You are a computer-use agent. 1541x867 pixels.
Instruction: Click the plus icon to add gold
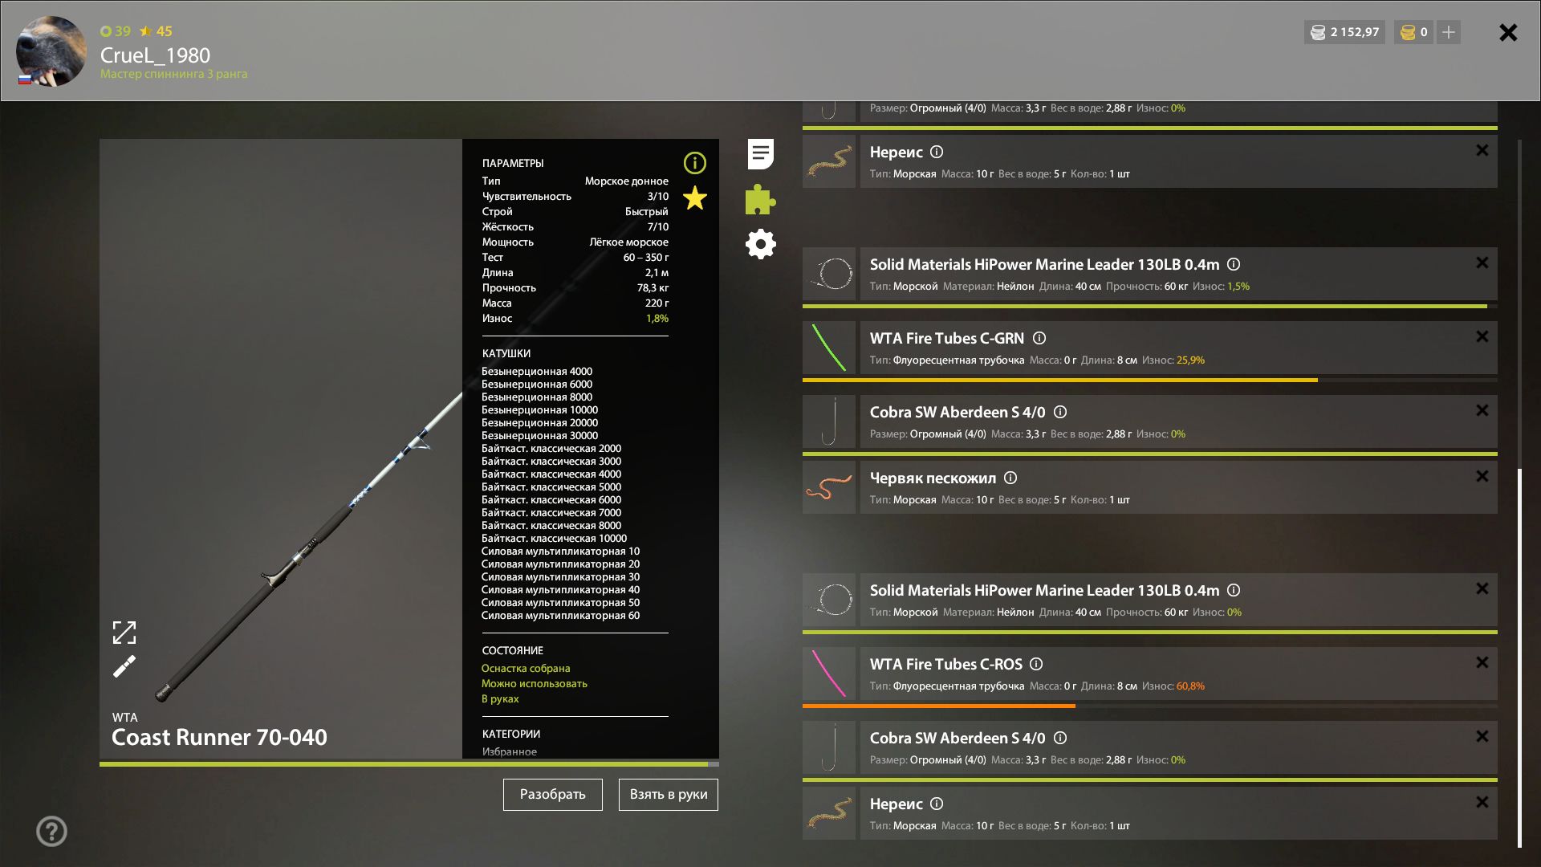(x=1449, y=32)
